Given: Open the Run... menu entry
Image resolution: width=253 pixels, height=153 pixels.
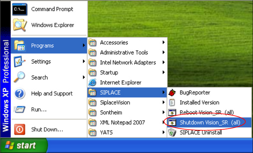Looking at the screenshot, I should (49, 110).
